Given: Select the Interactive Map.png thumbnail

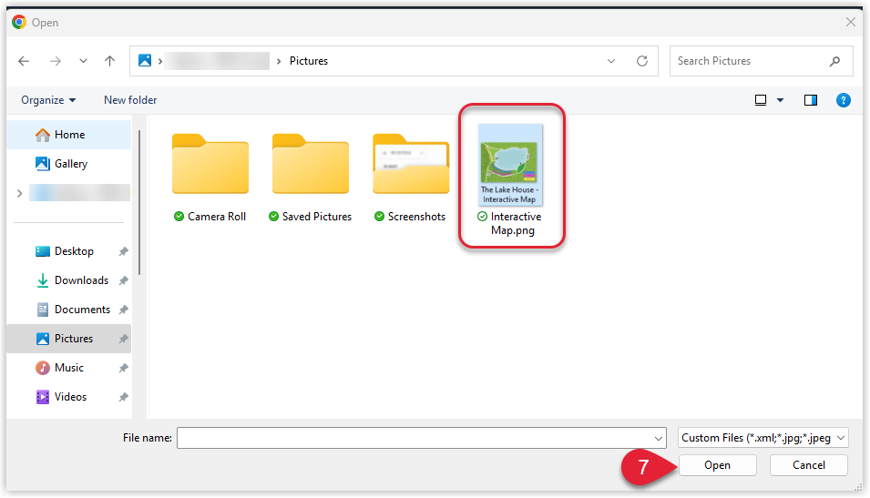Looking at the screenshot, I should [x=510, y=165].
